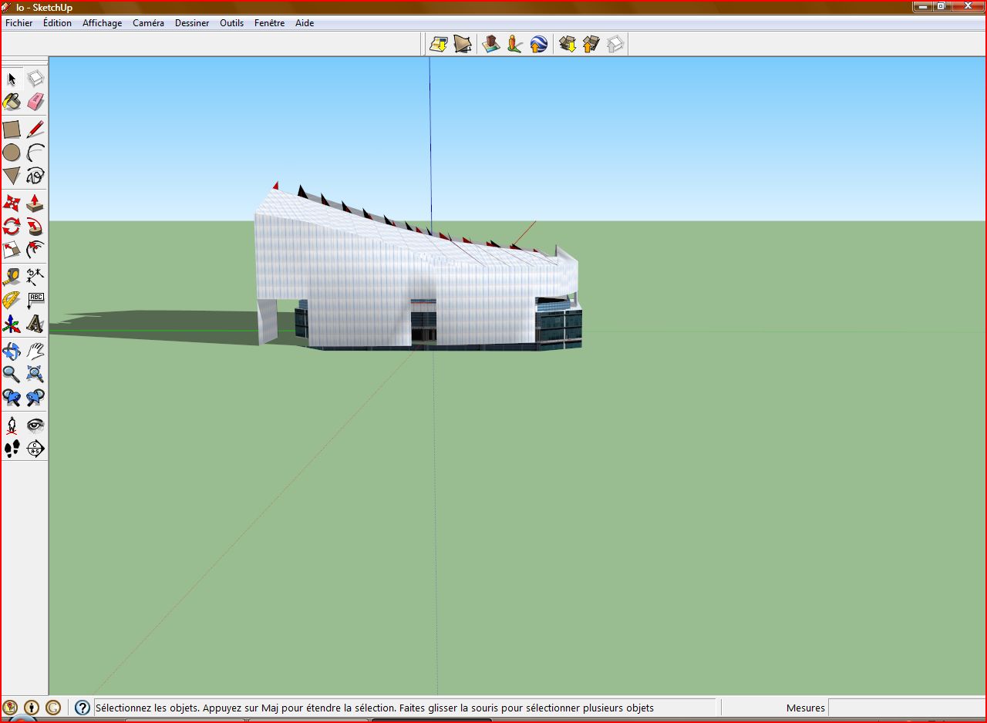987x723 pixels.
Task: Activate the Push/Pull tool
Action: [35, 203]
